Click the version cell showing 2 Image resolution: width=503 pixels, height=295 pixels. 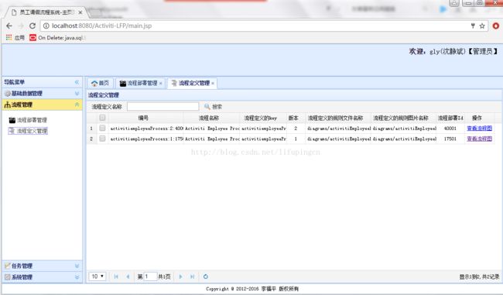[x=296, y=129]
